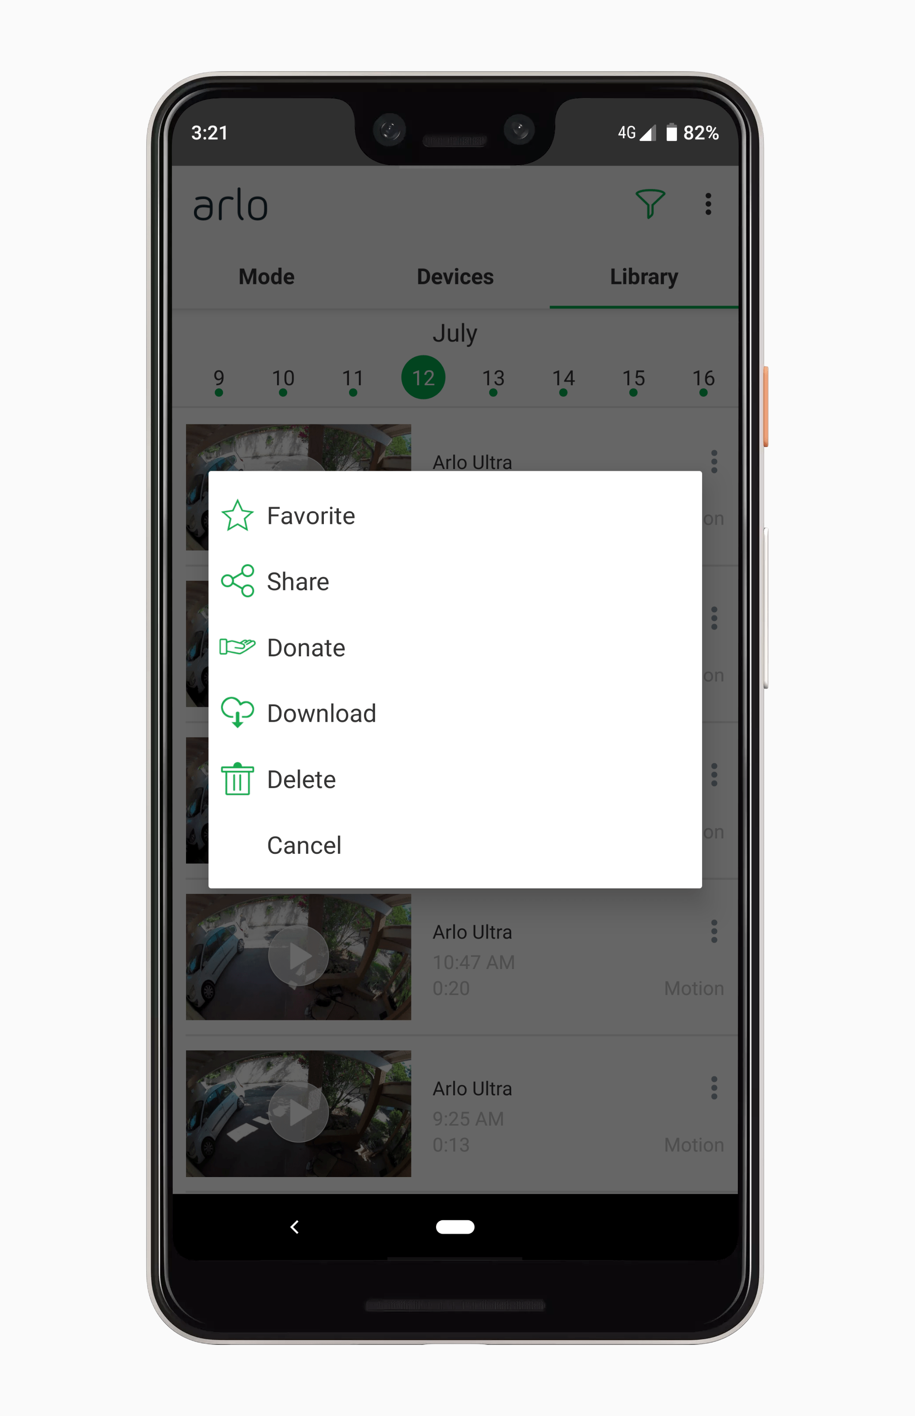Select the Share icon
Image resolution: width=915 pixels, height=1416 pixels.
point(238,580)
